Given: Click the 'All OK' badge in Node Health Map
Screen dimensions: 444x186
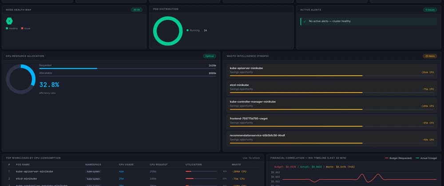Looking at the screenshot, I should pyautogui.click(x=137, y=10).
